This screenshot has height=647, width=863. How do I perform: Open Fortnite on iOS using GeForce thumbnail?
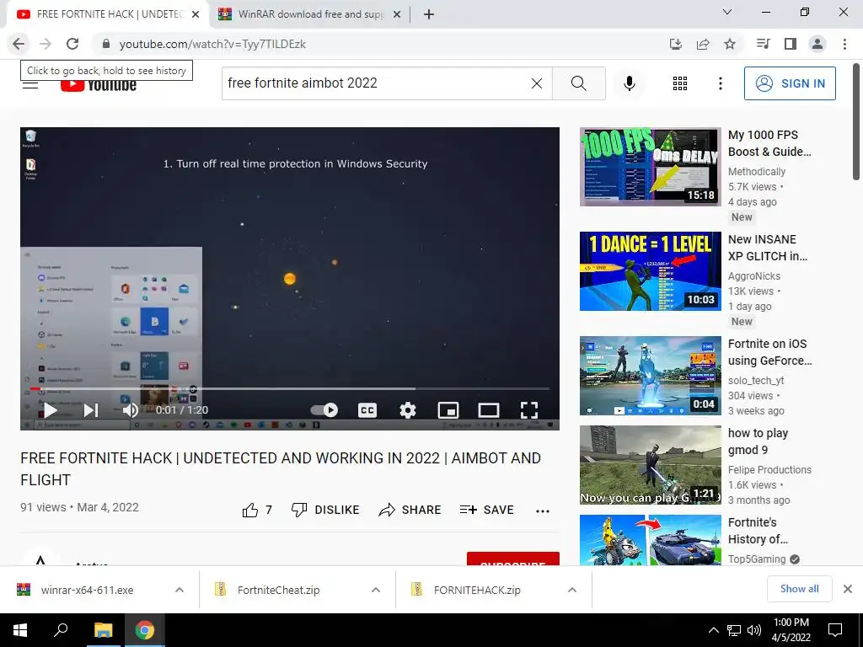click(650, 376)
